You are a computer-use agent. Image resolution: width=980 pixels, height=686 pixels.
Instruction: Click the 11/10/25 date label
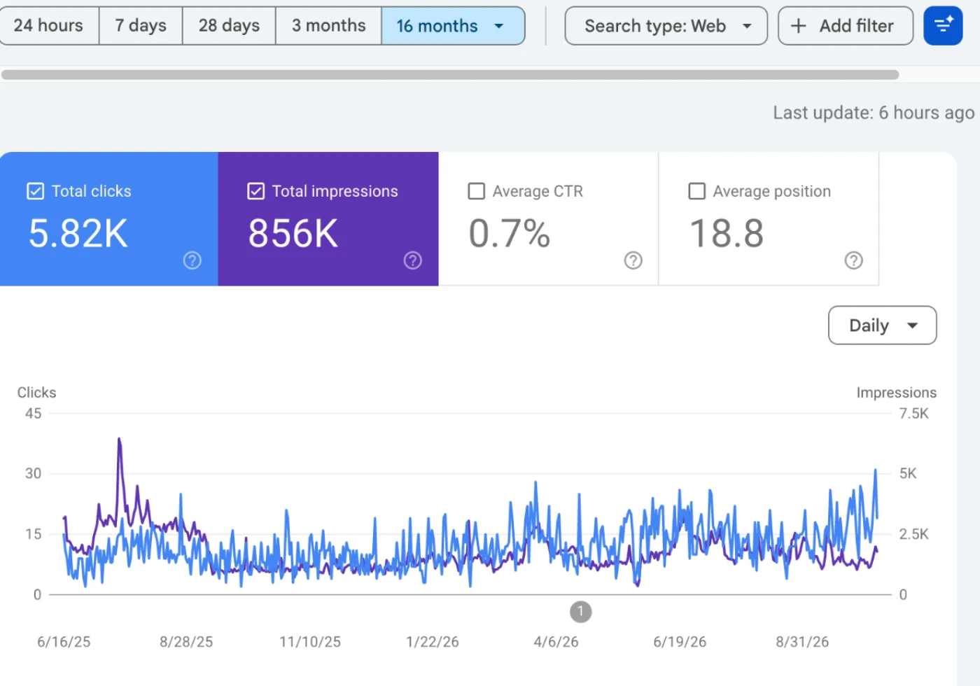[x=310, y=642]
